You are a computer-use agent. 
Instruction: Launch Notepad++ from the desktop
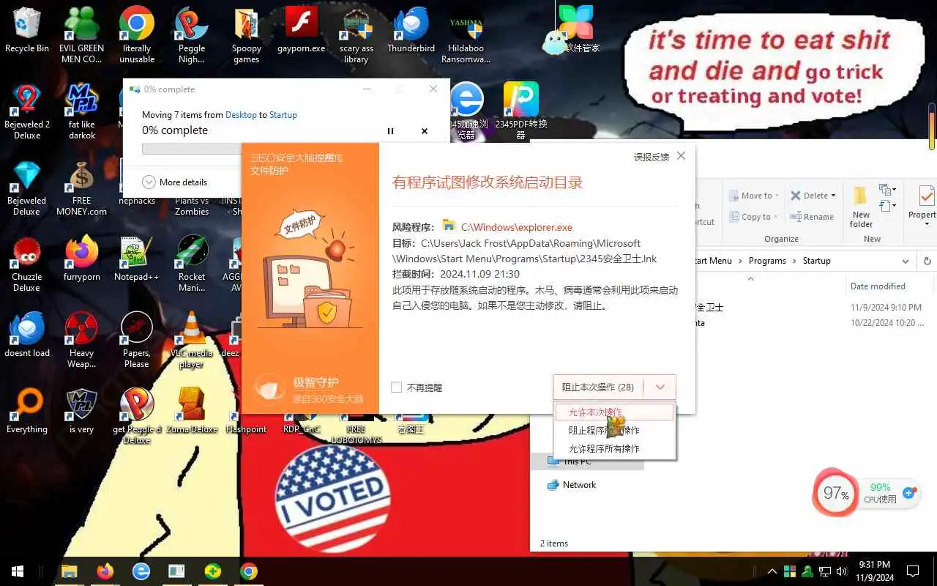(x=137, y=258)
